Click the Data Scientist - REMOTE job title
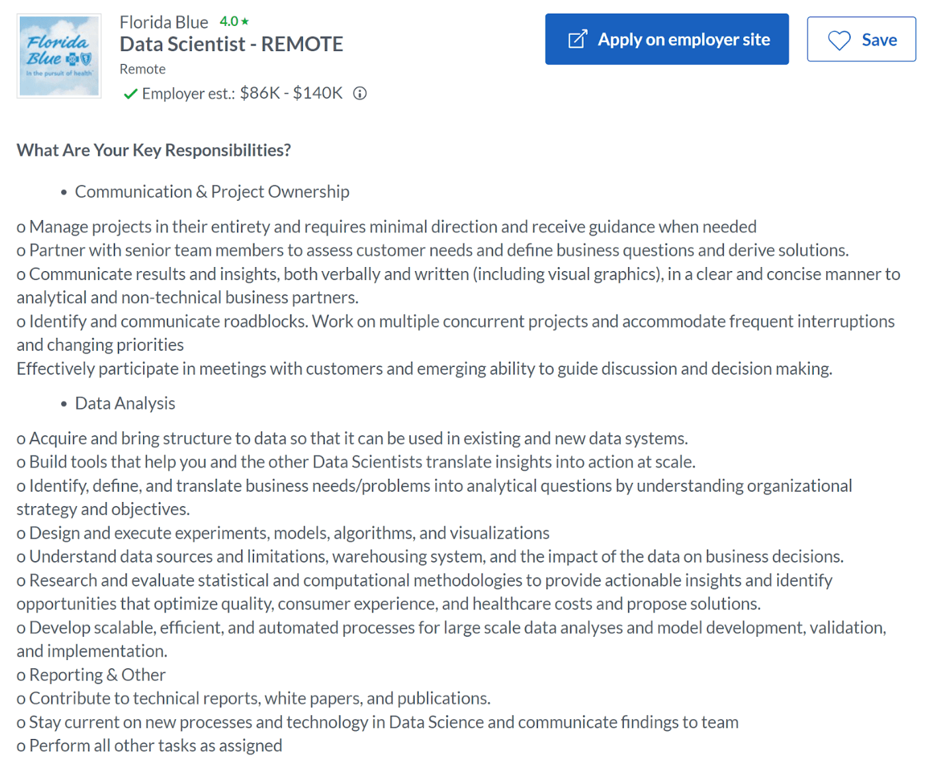 point(231,44)
